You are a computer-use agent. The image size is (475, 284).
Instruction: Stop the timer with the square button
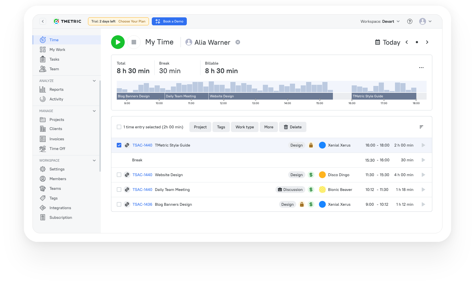click(134, 42)
